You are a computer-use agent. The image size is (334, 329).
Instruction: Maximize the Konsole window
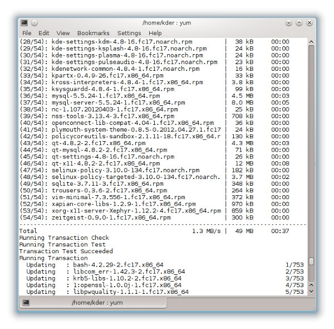[299, 23]
